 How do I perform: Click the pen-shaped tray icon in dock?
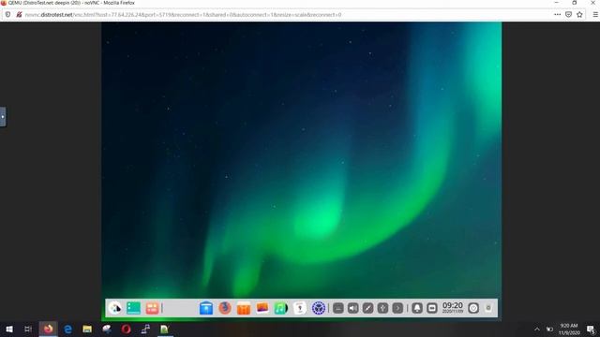point(368,308)
